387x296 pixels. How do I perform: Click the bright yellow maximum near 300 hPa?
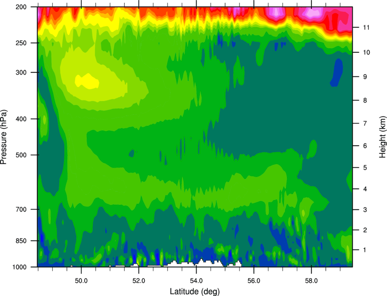[x=87, y=81]
